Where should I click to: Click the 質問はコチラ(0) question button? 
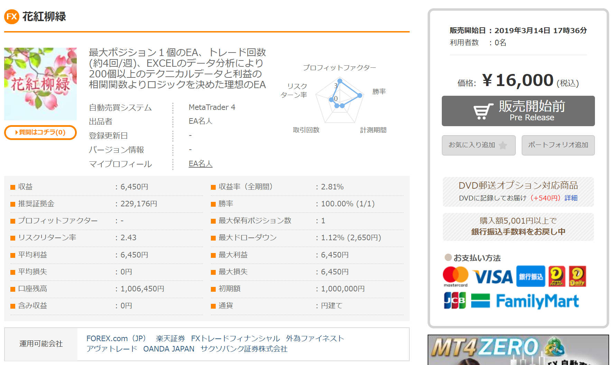point(40,132)
